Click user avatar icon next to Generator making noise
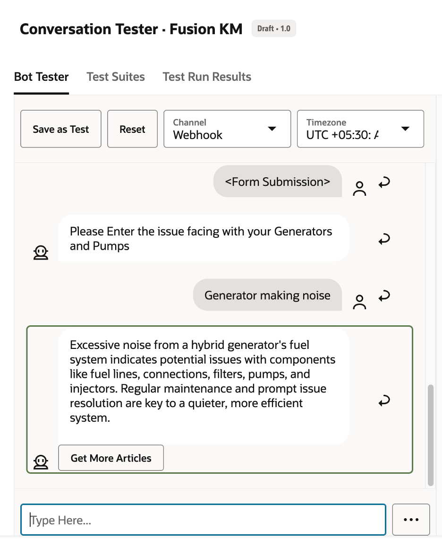 coord(359,302)
